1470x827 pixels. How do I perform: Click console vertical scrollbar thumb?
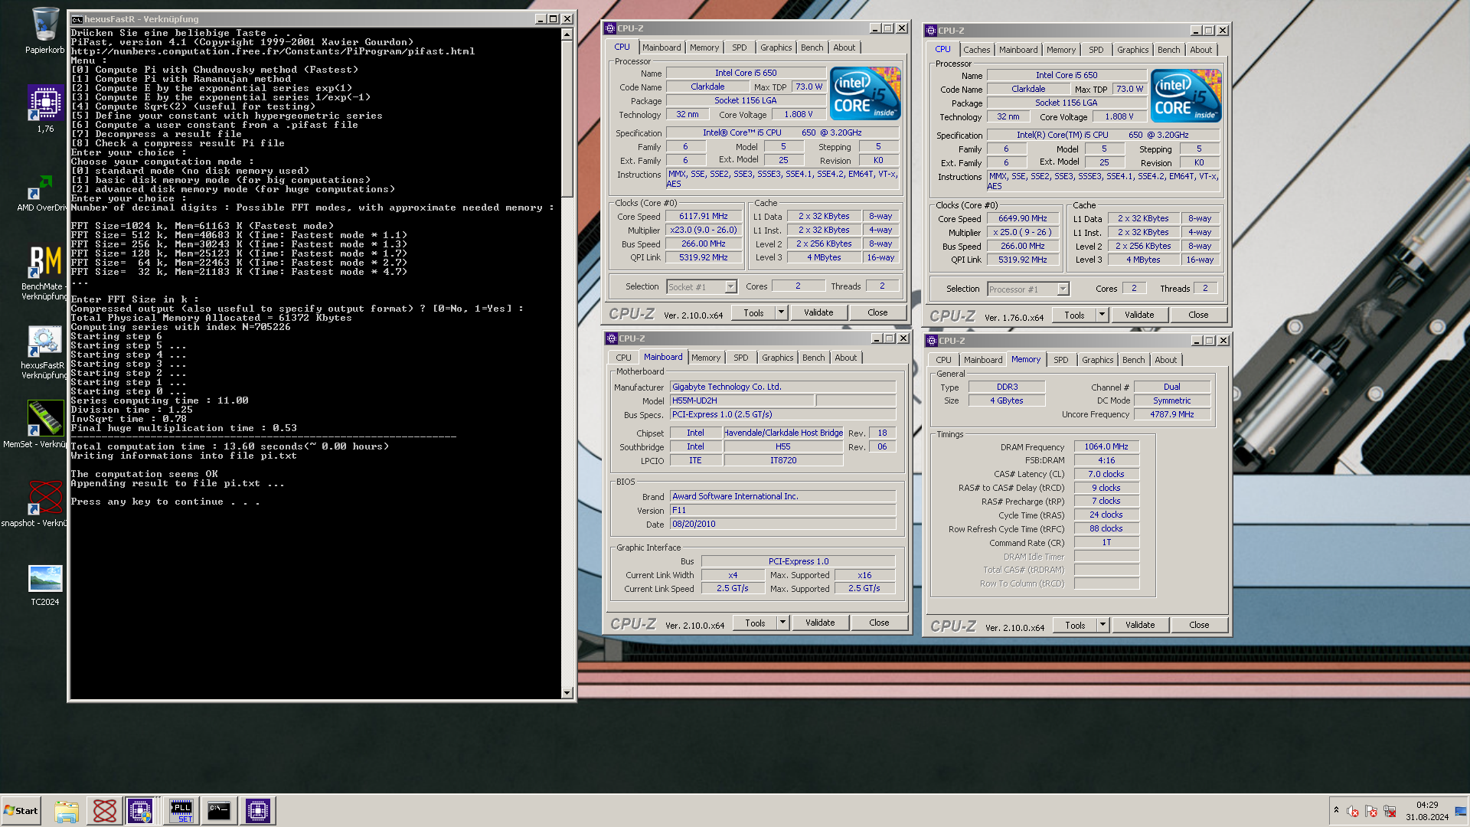(567, 119)
